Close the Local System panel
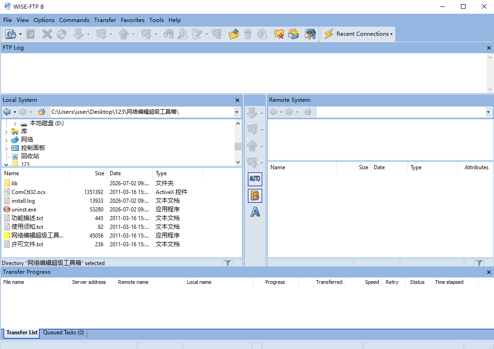This screenshot has height=349, width=494. tap(237, 100)
